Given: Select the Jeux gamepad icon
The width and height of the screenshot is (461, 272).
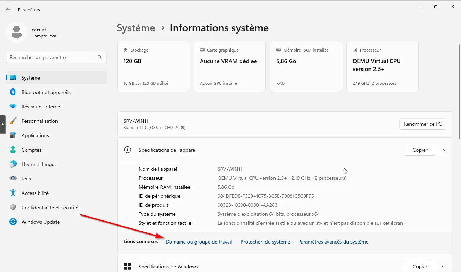Looking at the screenshot, I should (13, 179).
